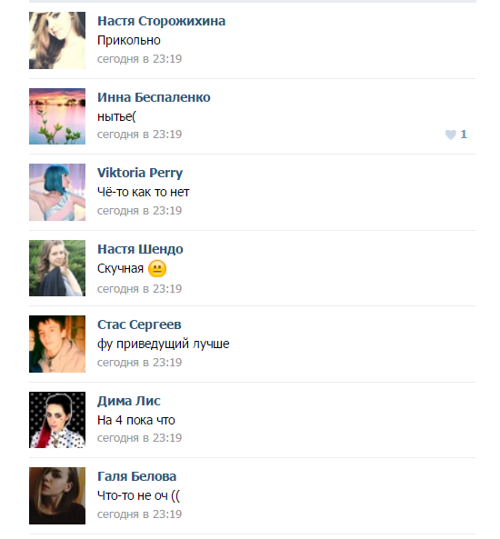The width and height of the screenshot is (500, 539).
Task: Click the sunset flower avatar thumbnail
Action: point(57,116)
